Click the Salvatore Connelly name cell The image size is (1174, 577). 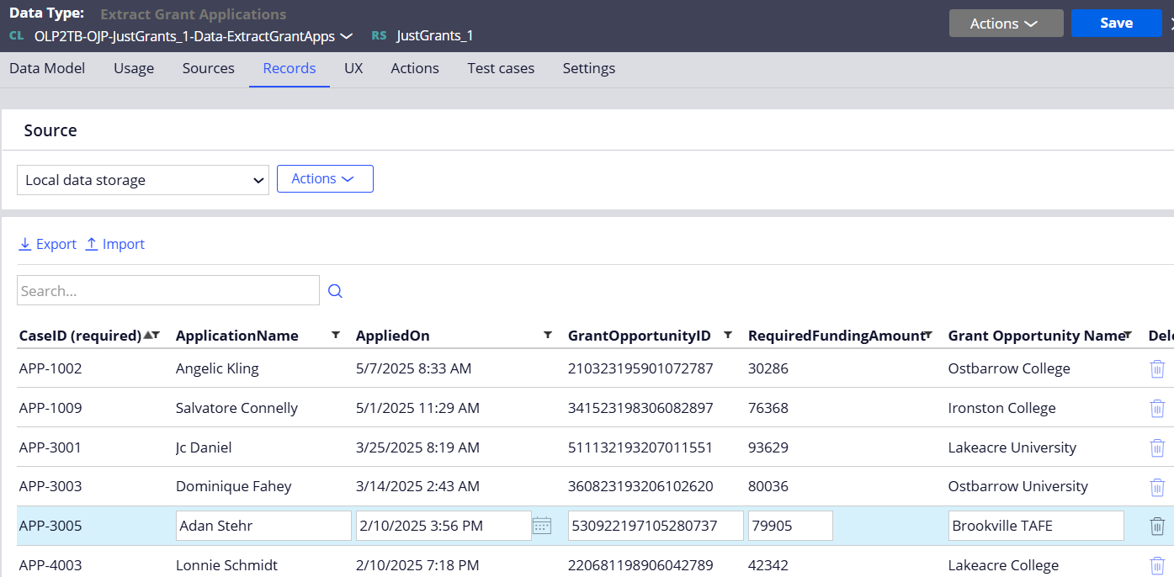click(236, 408)
